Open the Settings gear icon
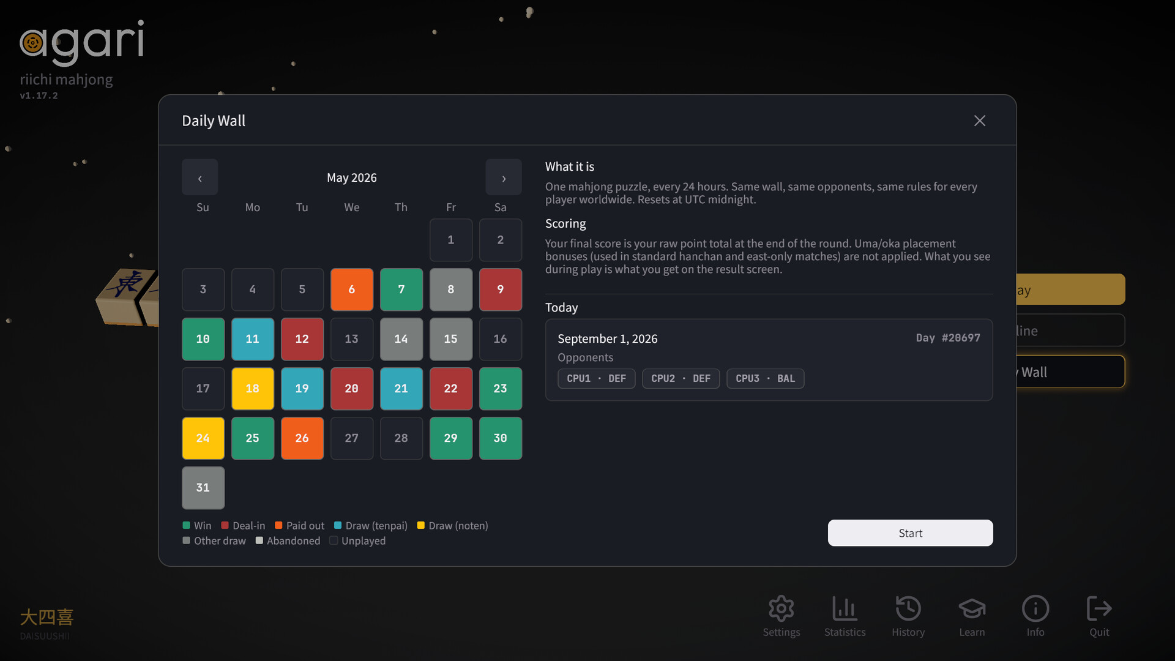Viewport: 1175px width, 661px height. (x=781, y=609)
